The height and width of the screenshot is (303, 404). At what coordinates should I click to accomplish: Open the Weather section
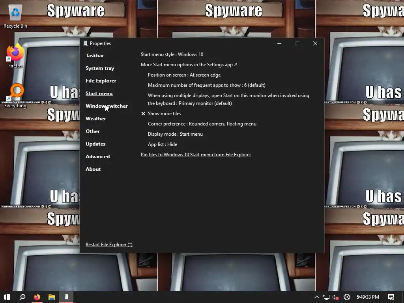tap(96, 119)
